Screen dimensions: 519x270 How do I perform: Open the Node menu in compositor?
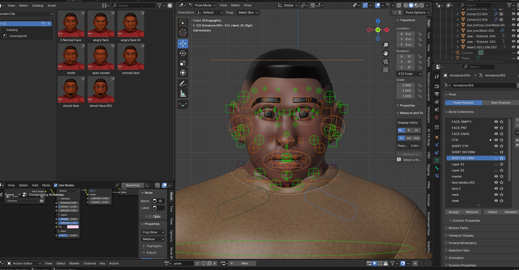[46, 185]
